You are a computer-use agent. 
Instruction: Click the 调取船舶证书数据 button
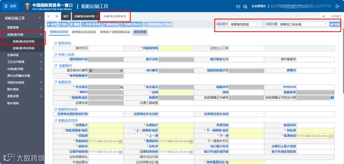pos(158,24)
